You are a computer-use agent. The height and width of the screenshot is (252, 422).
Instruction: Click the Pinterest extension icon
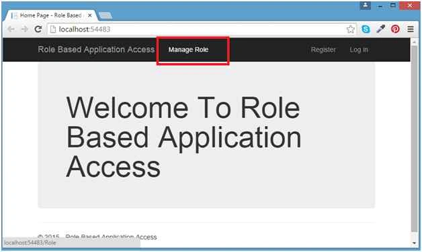click(x=395, y=29)
